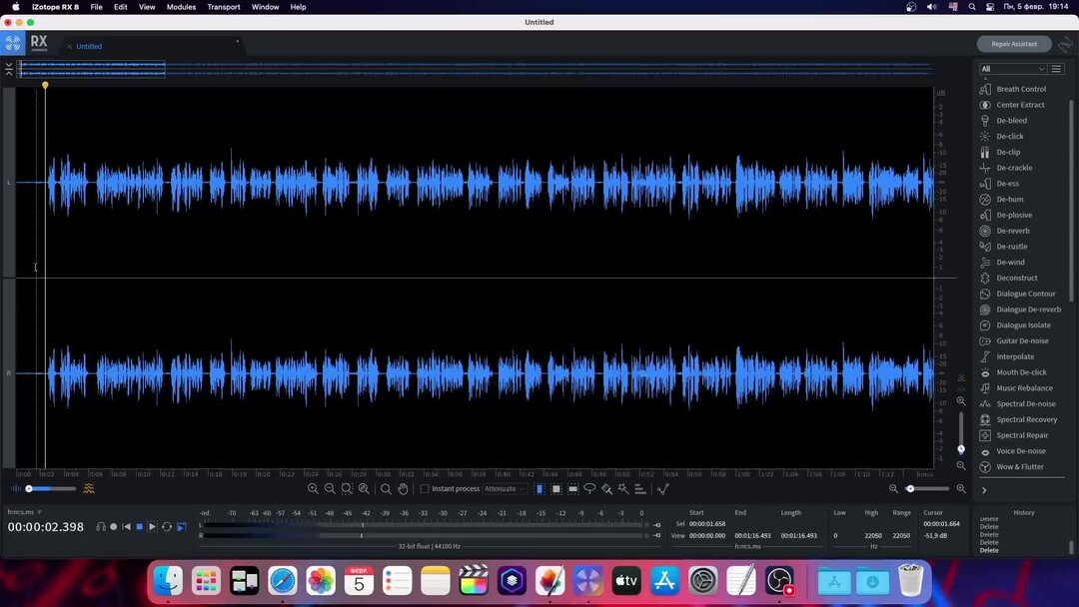Pick the Grab and drag hand tool
The image size is (1079, 607).
(403, 489)
